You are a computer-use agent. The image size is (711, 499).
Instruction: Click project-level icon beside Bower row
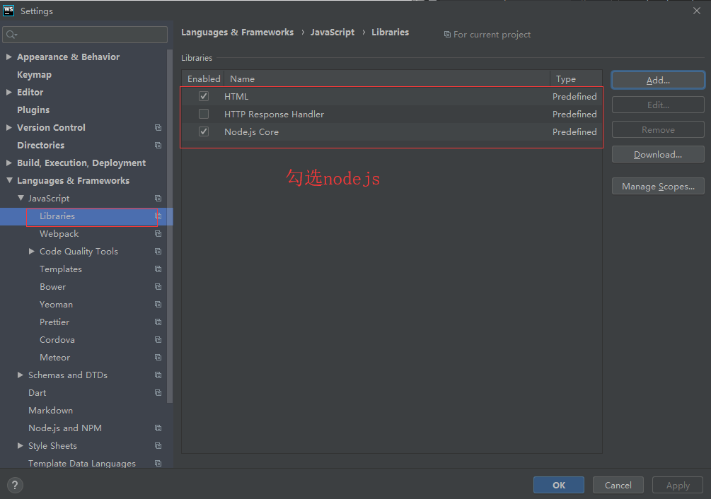point(158,287)
